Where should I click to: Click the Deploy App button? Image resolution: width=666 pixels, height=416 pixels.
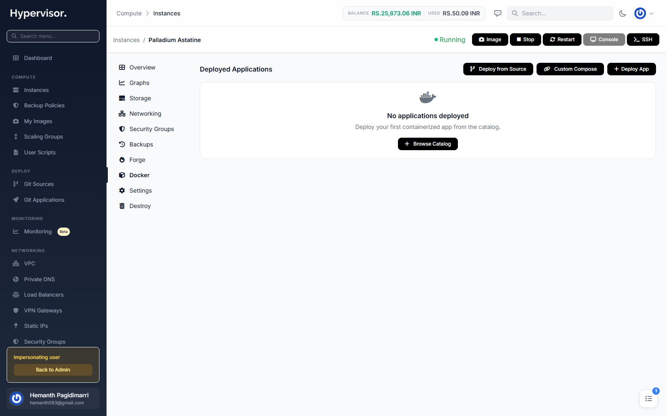tap(631, 69)
